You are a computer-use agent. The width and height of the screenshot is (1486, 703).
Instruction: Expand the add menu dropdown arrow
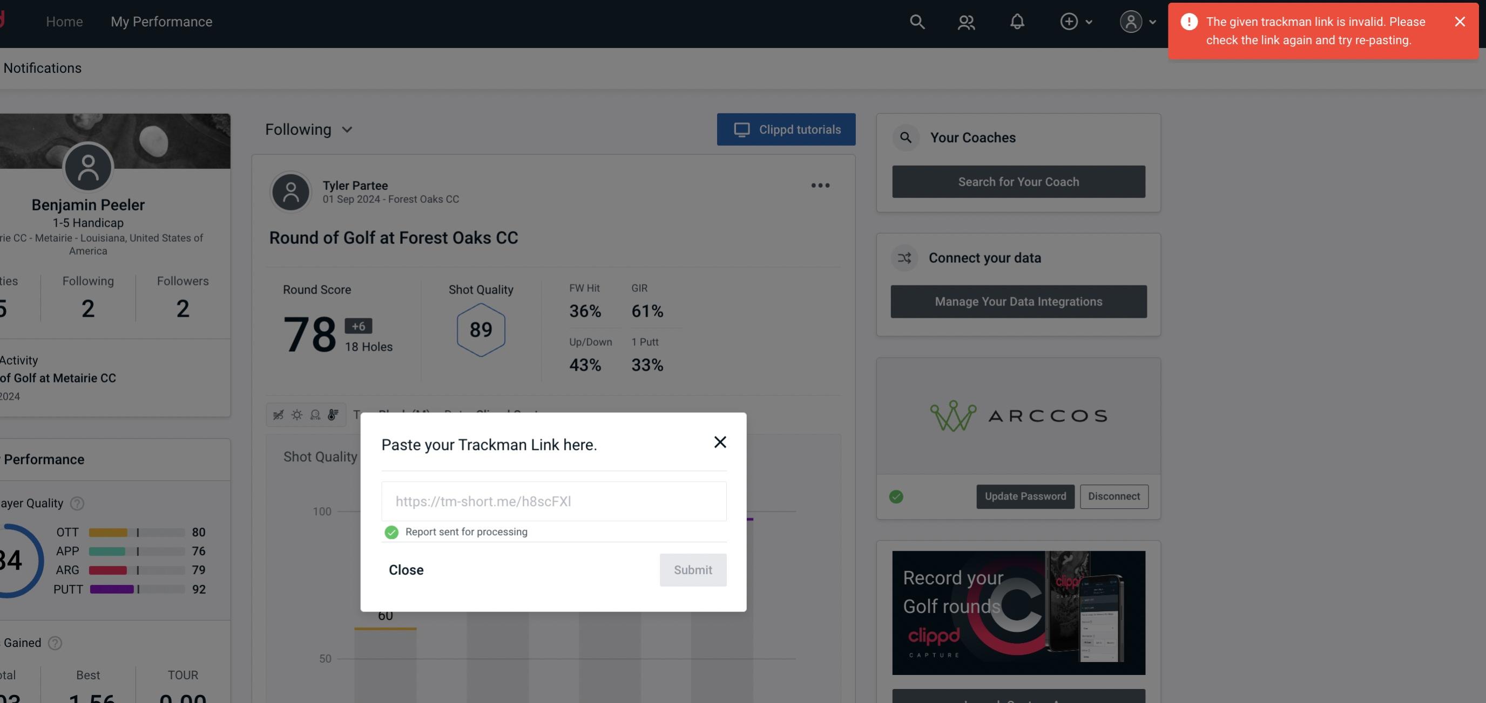[1089, 20]
